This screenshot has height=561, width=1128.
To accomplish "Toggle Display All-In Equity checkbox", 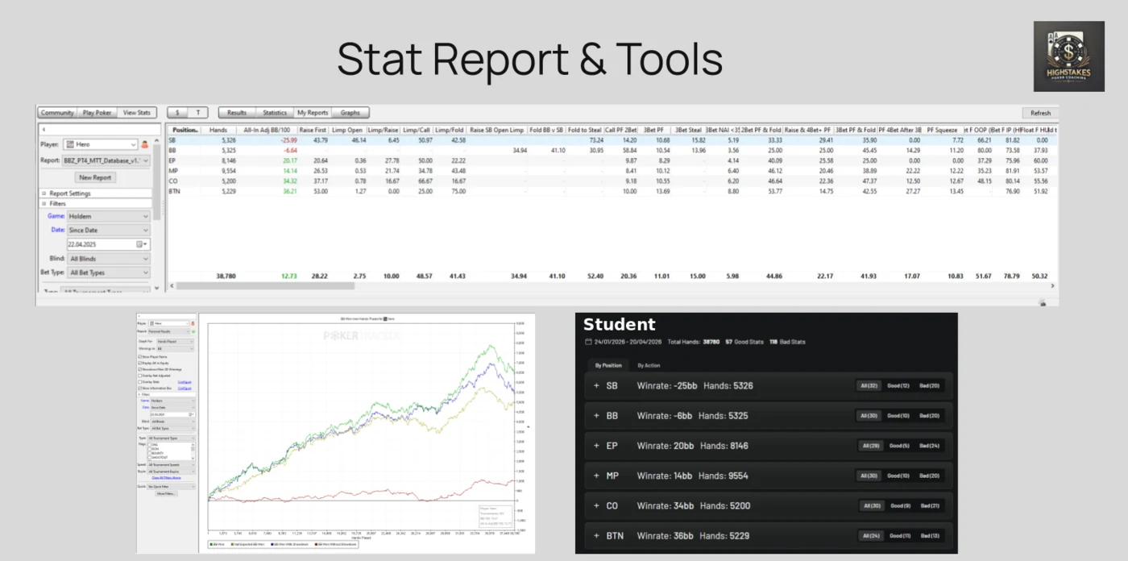I will (x=139, y=364).
